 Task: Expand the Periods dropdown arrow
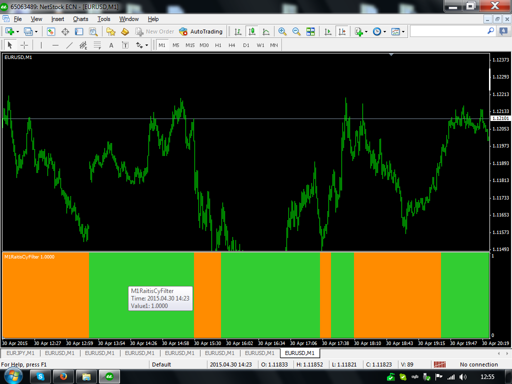tap(384, 31)
